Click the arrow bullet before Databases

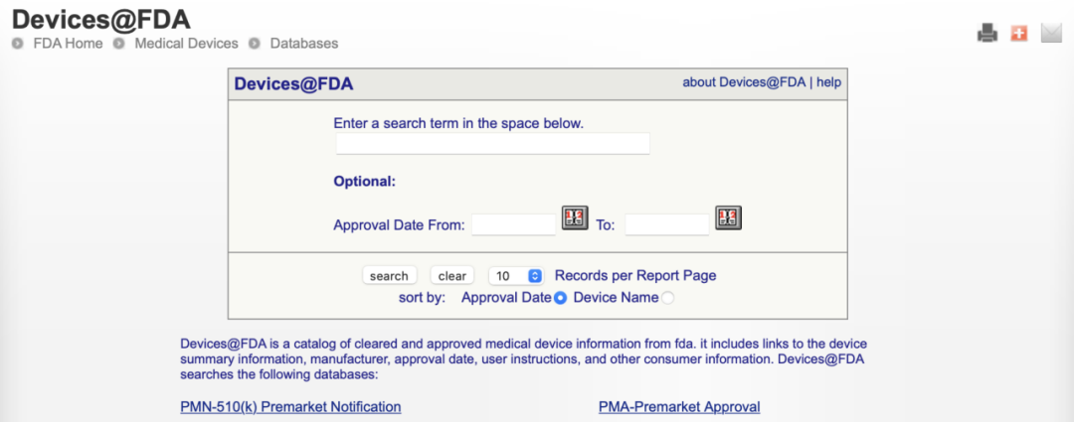pos(255,44)
